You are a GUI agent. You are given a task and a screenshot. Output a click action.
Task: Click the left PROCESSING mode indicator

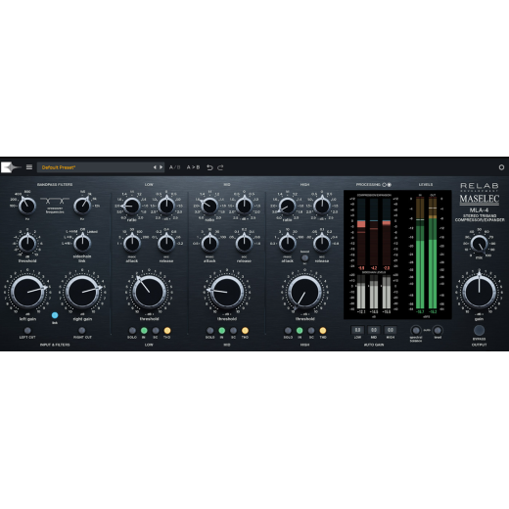pos(385,185)
